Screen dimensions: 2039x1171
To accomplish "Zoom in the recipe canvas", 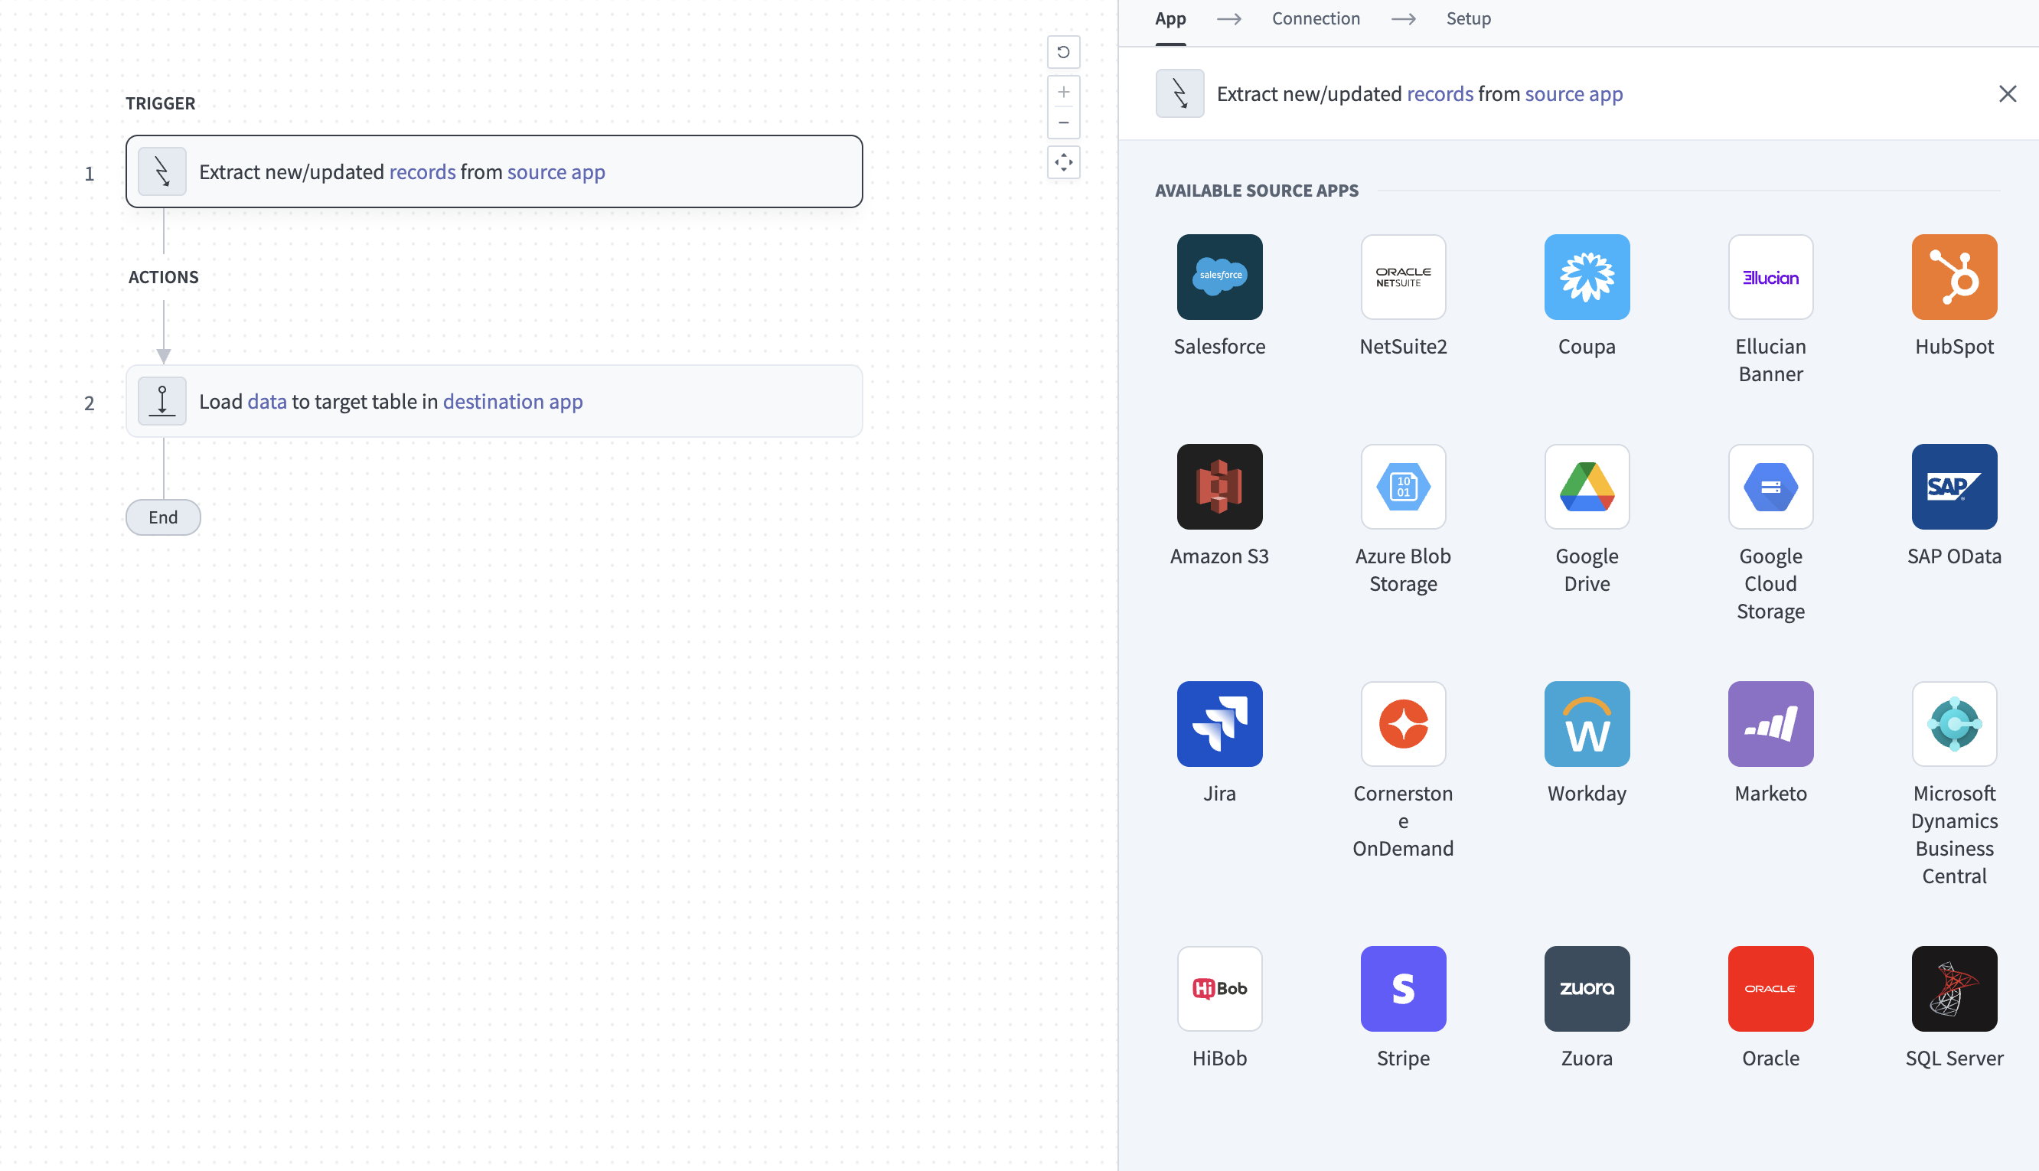I will (x=1063, y=92).
